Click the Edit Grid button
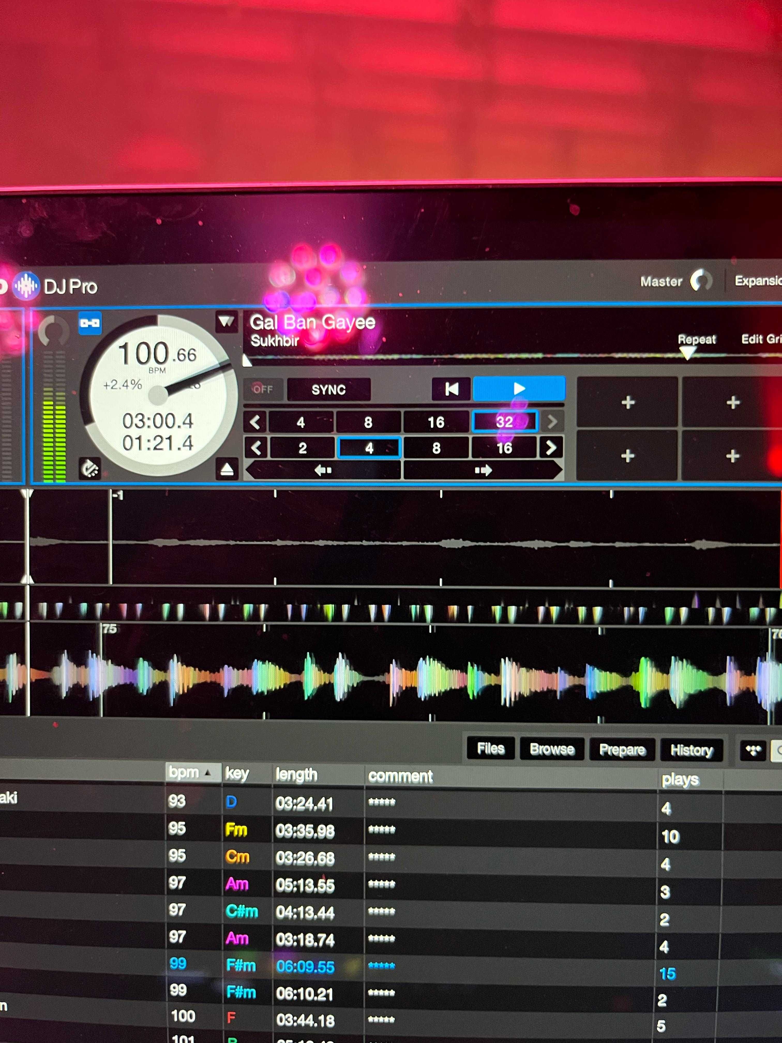This screenshot has width=782, height=1043. (761, 339)
